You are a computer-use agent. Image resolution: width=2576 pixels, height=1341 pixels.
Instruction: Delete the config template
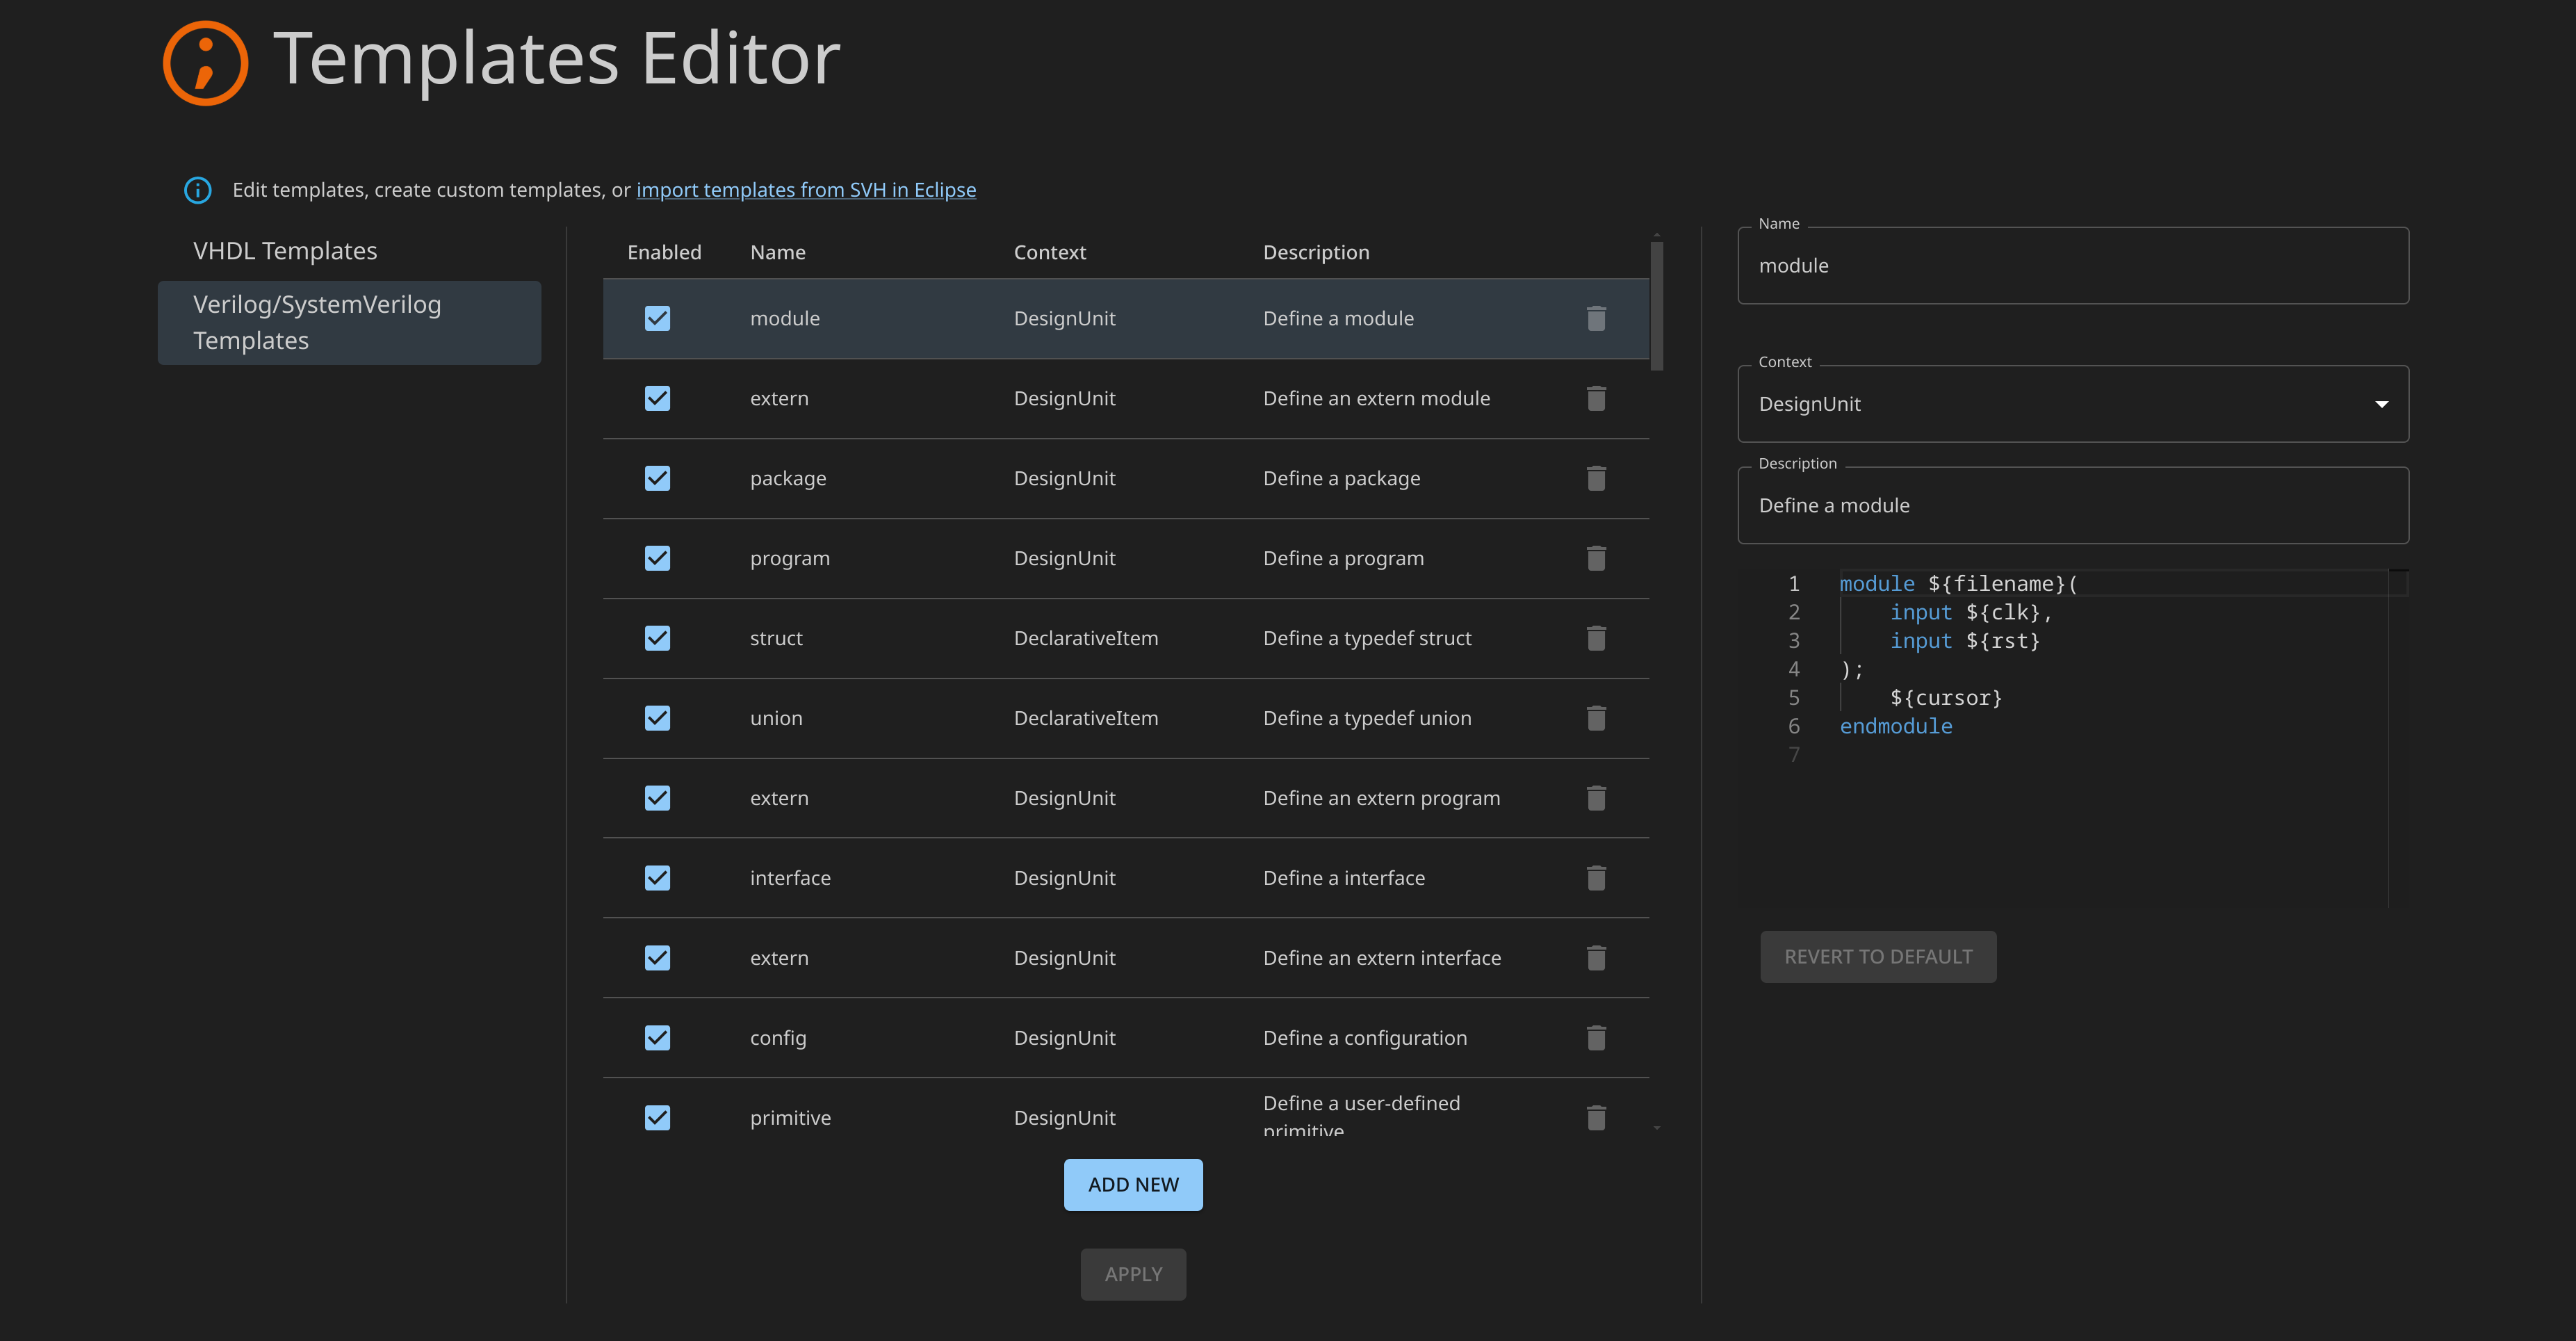pos(1596,1038)
